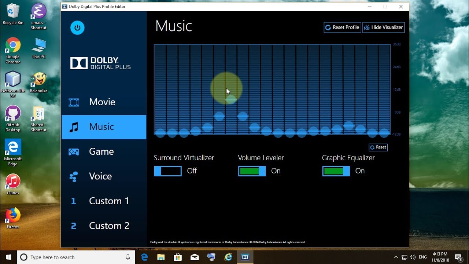Select the Google Chrome desktop icon
Viewport: 469px width, 264px height.
click(x=13, y=51)
